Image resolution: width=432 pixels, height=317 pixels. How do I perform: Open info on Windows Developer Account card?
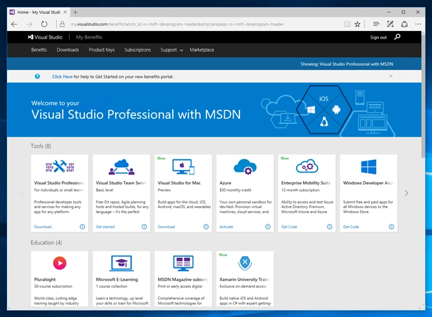(391, 226)
